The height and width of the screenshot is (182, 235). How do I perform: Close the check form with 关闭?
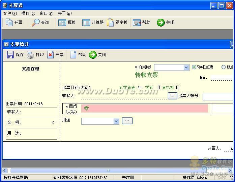[x=93, y=55]
